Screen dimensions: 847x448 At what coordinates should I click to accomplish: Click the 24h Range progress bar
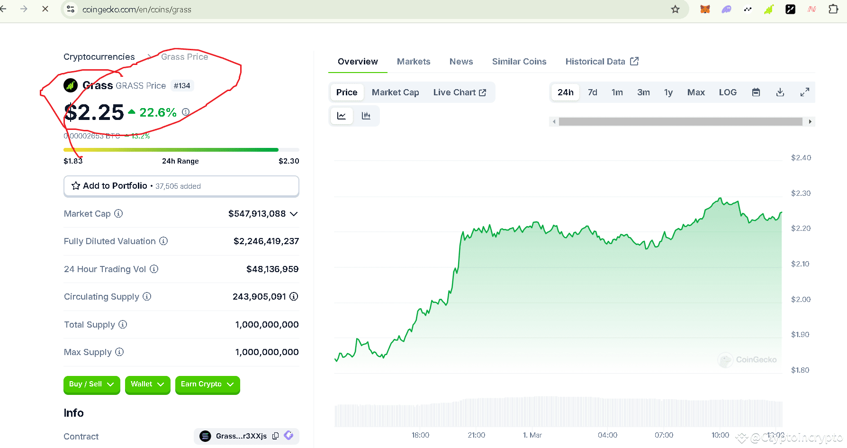coord(181,150)
